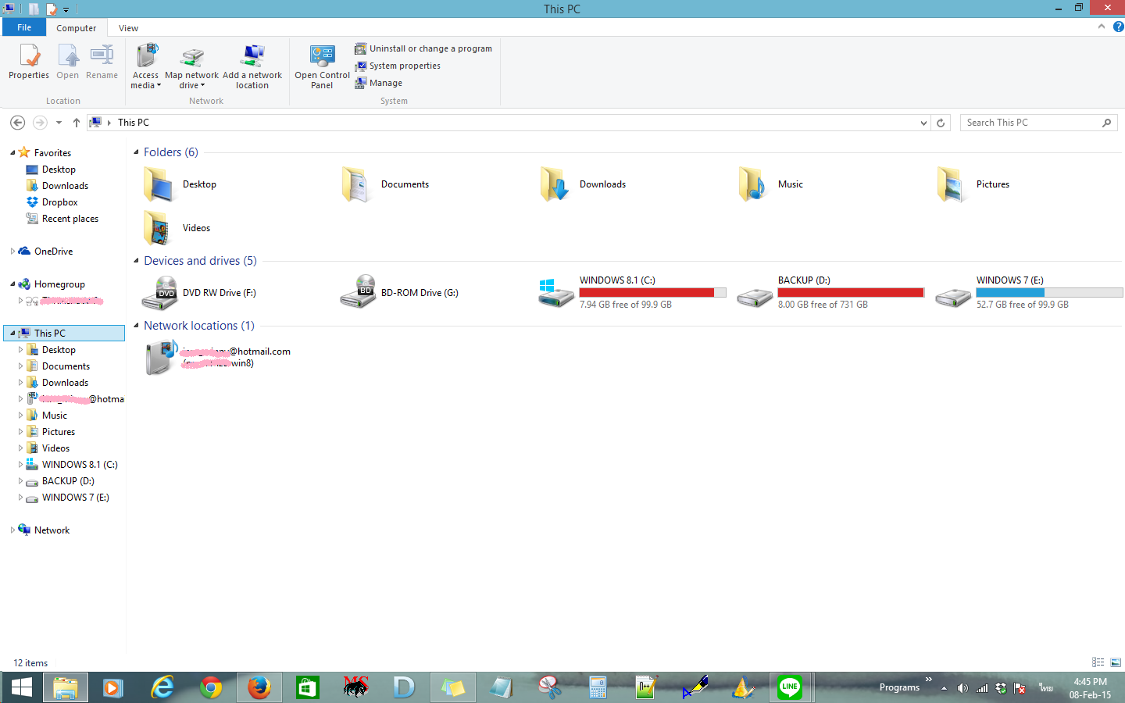Open the ribbon Help button

(x=1118, y=27)
